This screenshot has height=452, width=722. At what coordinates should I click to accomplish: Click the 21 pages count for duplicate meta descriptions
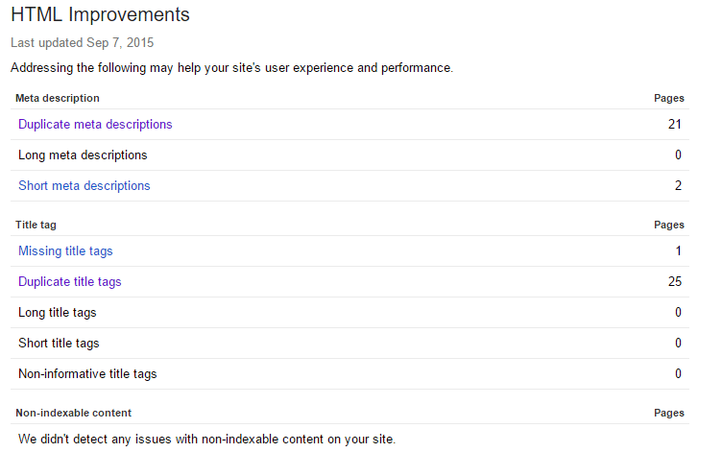[675, 125]
